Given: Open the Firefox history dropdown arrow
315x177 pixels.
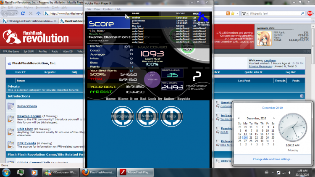Looking at the screenshot, I should pos(17,13).
